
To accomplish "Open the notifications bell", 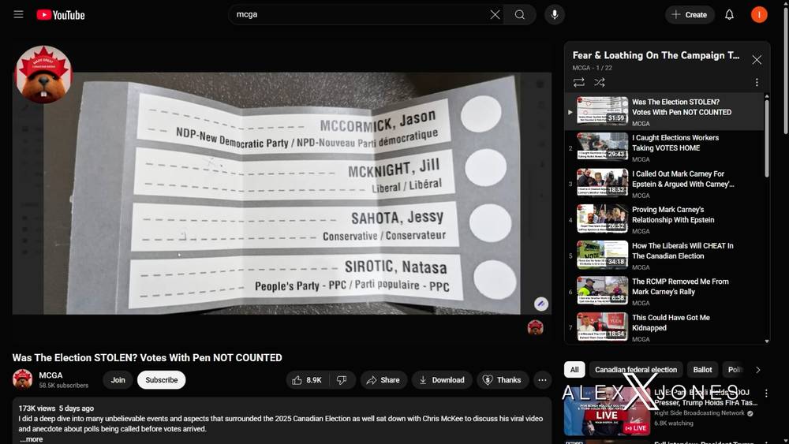I will click(x=729, y=14).
